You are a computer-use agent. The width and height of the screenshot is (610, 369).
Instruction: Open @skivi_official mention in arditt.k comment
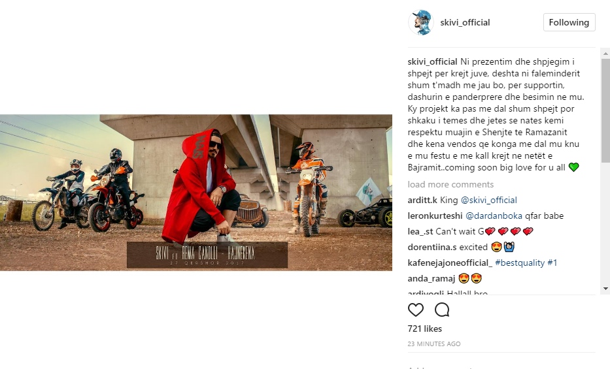[x=488, y=200]
